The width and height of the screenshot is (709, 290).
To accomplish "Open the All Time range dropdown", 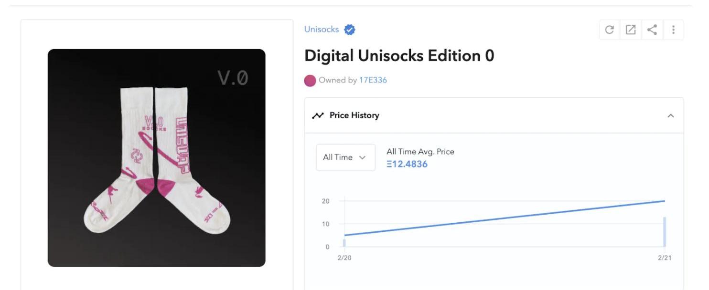I will click(345, 157).
